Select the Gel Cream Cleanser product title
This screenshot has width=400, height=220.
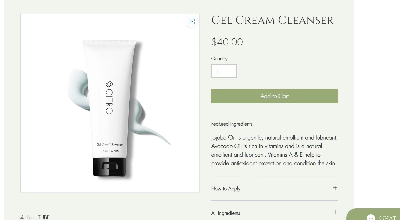click(x=272, y=20)
